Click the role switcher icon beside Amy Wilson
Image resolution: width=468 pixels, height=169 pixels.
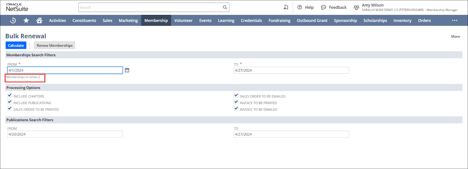click(356, 7)
